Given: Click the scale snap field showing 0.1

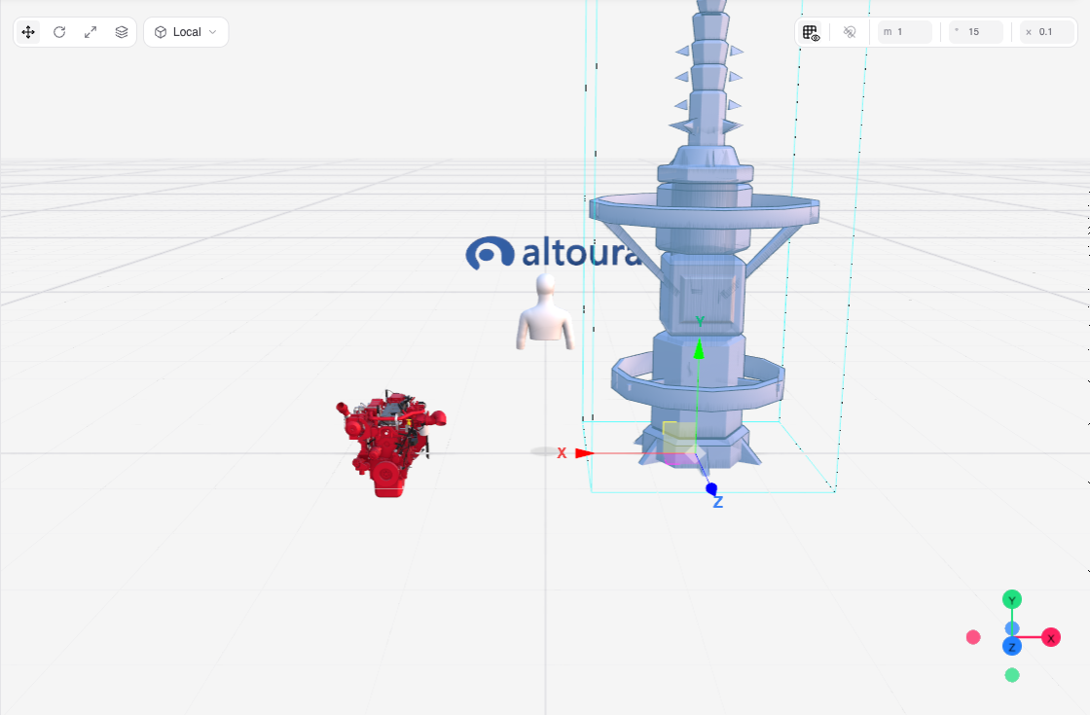Looking at the screenshot, I should (1047, 32).
